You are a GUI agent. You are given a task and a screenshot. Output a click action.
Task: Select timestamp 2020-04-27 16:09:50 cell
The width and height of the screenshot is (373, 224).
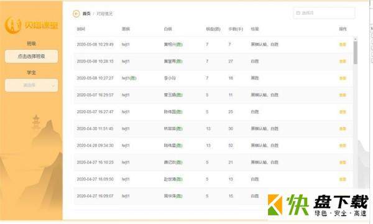click(x=95, y=179)
